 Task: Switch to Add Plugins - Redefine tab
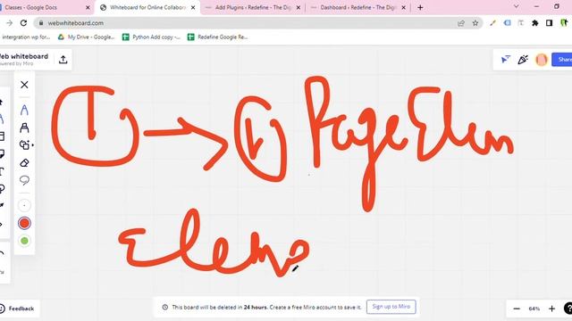253,7
